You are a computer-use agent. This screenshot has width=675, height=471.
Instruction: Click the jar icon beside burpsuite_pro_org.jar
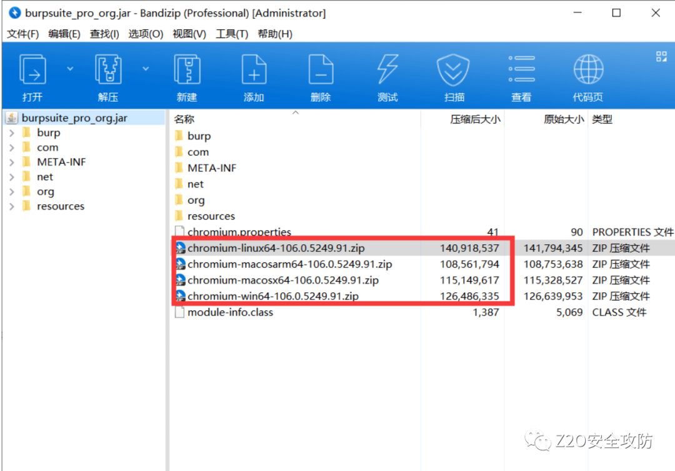(12, 117)
